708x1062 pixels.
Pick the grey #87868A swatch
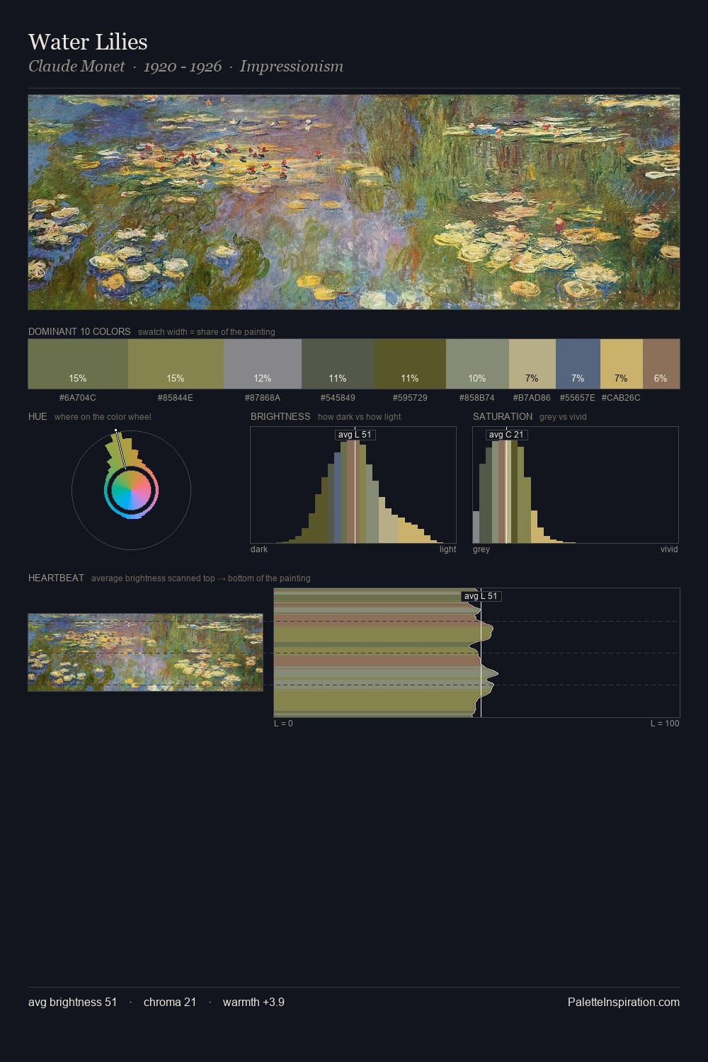263,364
